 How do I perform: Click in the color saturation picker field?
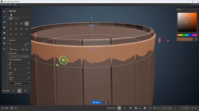(187, 22)
